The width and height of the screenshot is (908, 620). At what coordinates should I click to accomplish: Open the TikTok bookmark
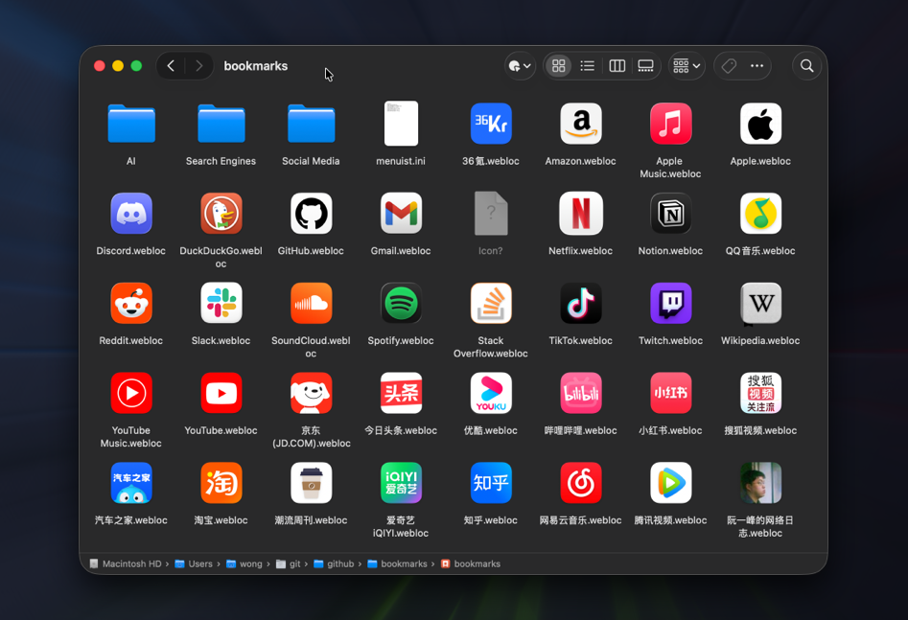coord(581,303)
